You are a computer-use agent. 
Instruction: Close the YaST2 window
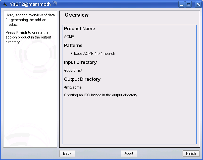click(x=197, y=4)
